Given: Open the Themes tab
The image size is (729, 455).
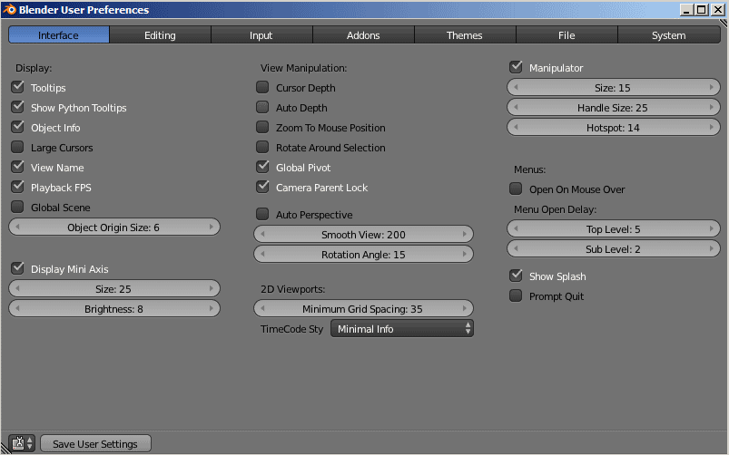Looking at the screenshot, I should coord(465,35).
